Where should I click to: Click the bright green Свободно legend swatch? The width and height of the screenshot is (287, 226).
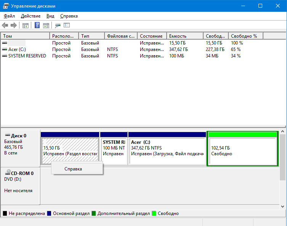154,213
